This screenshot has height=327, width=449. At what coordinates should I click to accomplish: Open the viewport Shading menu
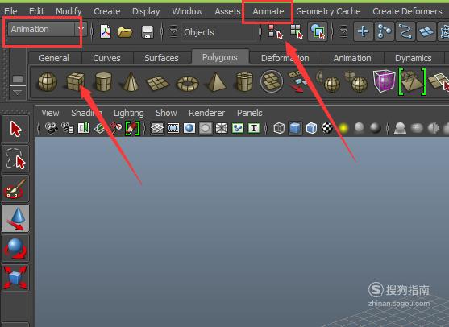86,113
